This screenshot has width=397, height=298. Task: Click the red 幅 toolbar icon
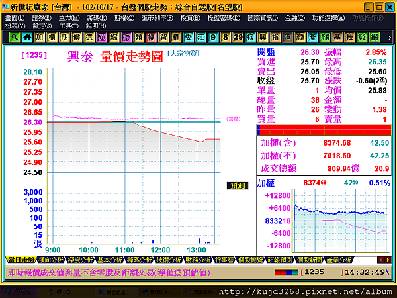coord(151,38)
